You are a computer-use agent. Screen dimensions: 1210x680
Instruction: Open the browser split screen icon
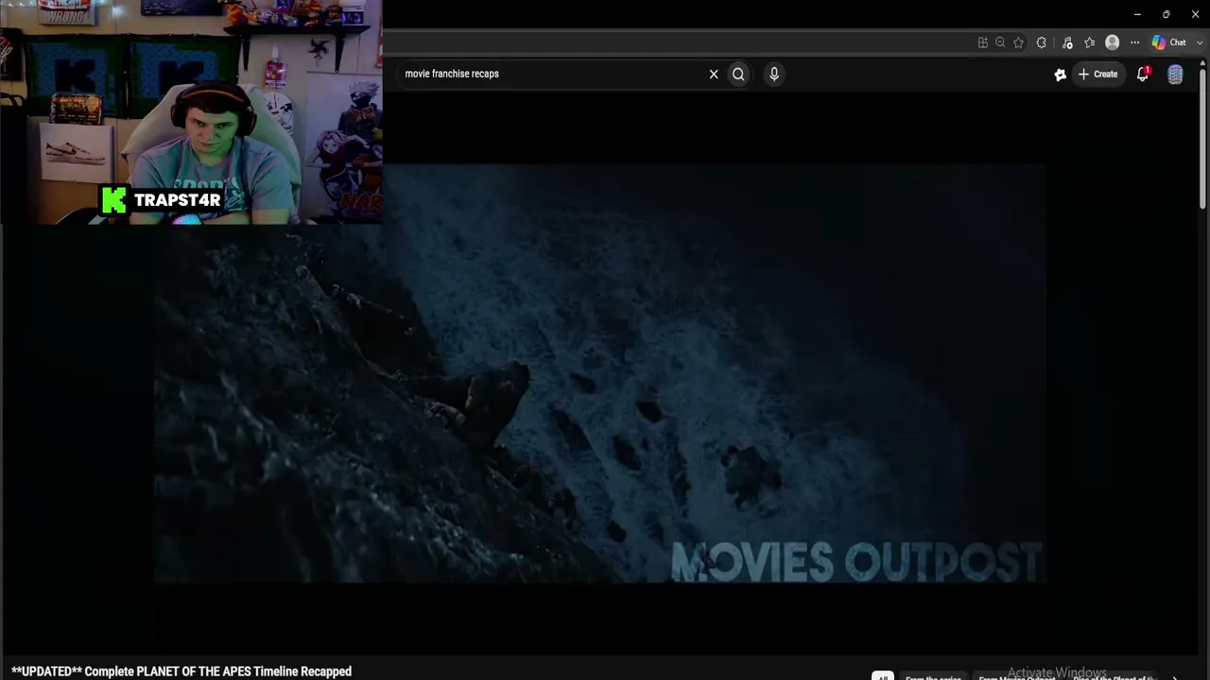point(983,42)
